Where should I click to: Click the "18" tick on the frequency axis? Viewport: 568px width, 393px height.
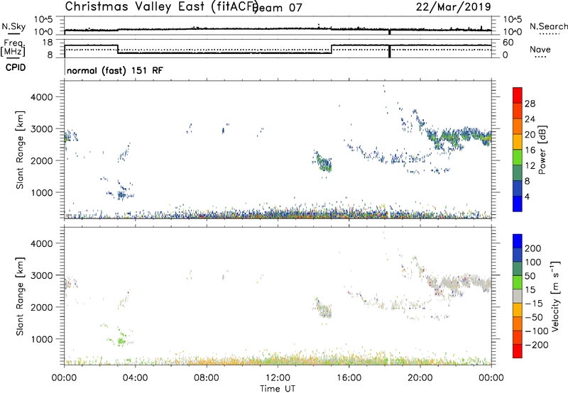(x=47, y=43)
